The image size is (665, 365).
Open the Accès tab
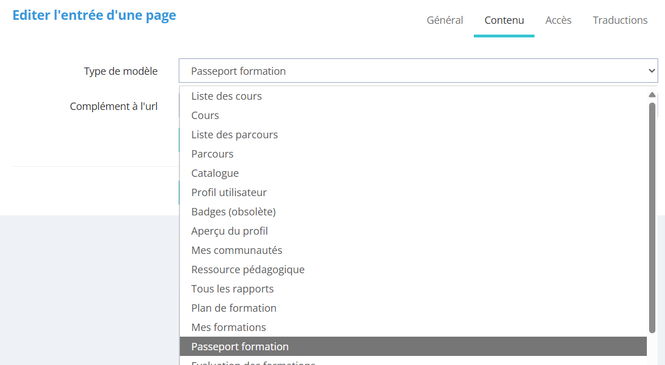point(558,20)
